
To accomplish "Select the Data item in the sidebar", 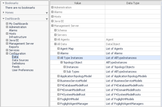I will (x=15, y=57).
